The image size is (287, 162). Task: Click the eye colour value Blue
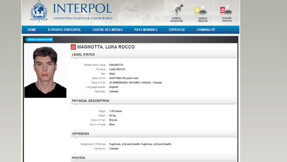pos(112,124)
